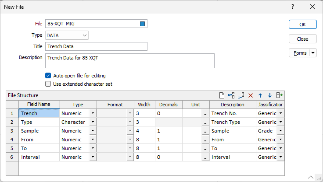This screenshot has height=182, width=323.
Task: Open Type dropdown for Sample field
Action: [93, 131]
